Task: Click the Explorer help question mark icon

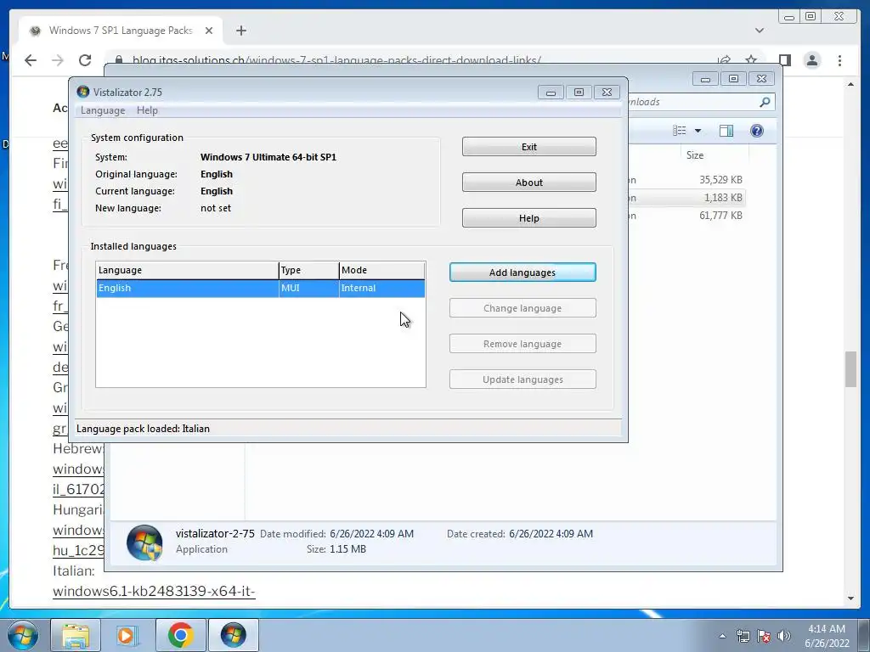Action: point(757,130)
